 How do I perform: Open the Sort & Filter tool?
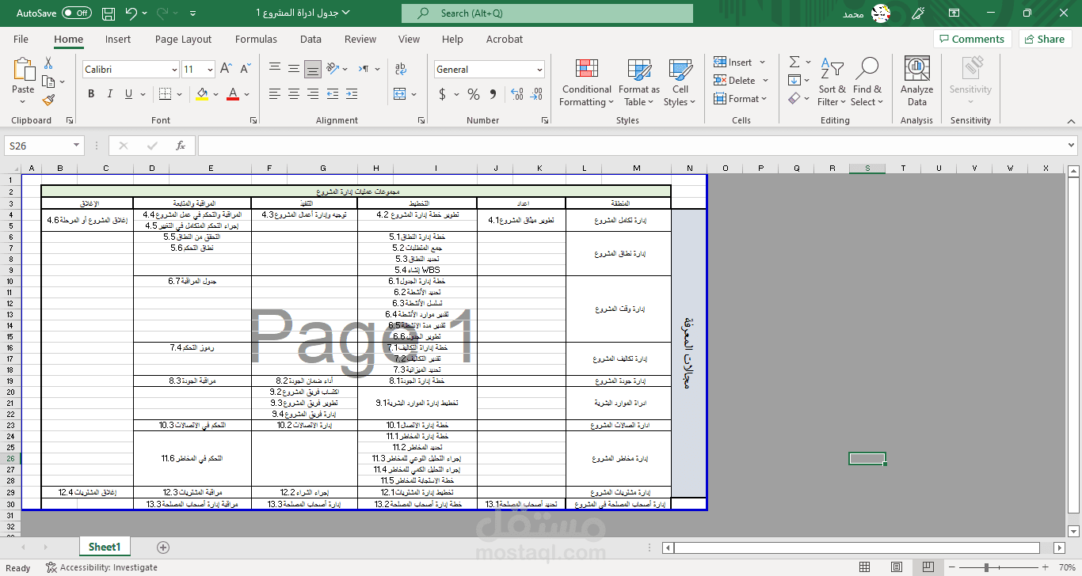click(x=832, y=81)
